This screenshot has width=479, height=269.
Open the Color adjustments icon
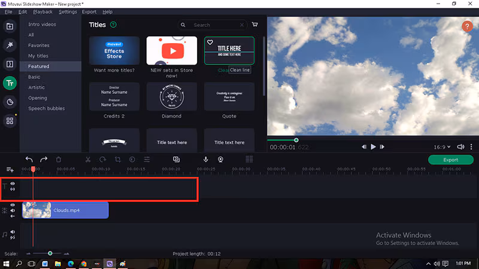[132, 159]
